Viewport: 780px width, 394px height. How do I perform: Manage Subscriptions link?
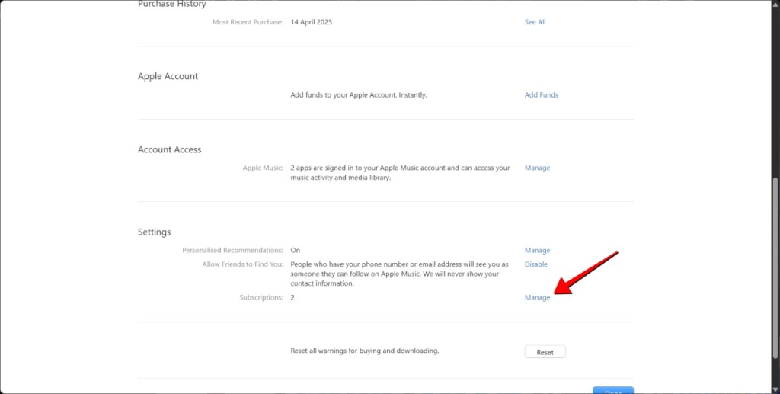pos(537,297)
